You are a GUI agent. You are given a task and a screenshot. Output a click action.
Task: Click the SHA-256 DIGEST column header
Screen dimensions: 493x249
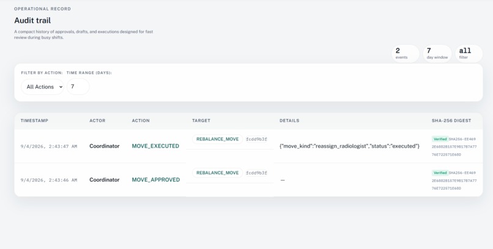click(x=451, y=121)
